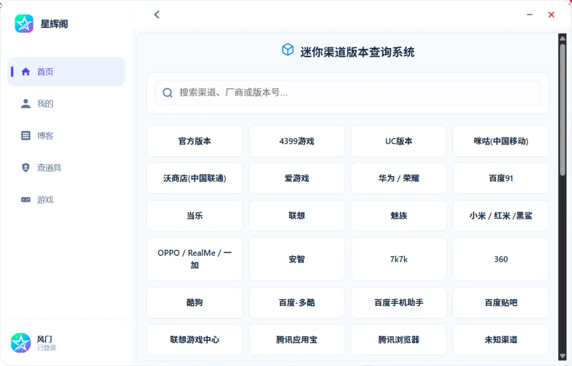Minimize the 星辉阁 window
The width and height of the screenshot is (572, 366).
[x=530, y=15]
